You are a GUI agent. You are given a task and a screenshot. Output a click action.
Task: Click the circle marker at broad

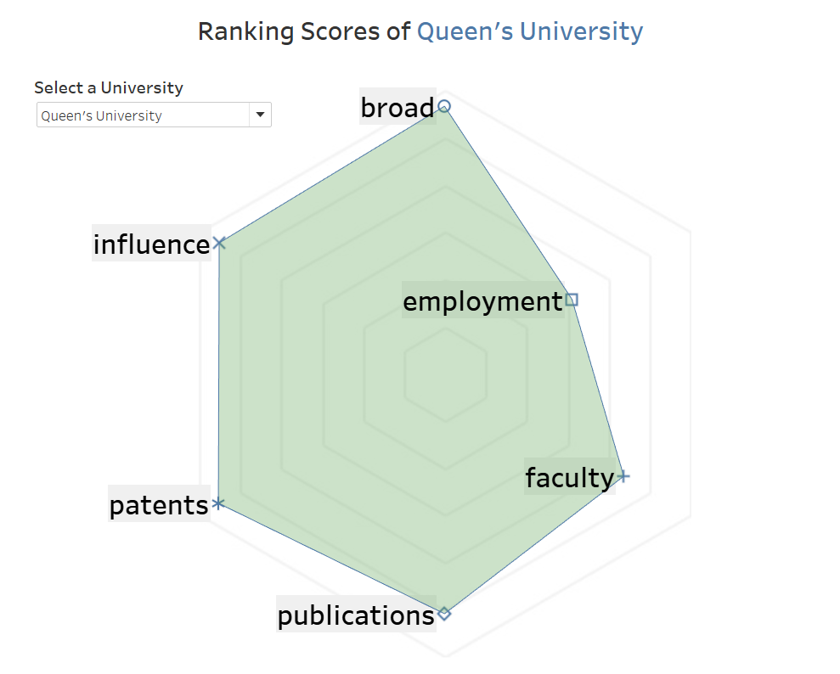click(x=444, y=107)
